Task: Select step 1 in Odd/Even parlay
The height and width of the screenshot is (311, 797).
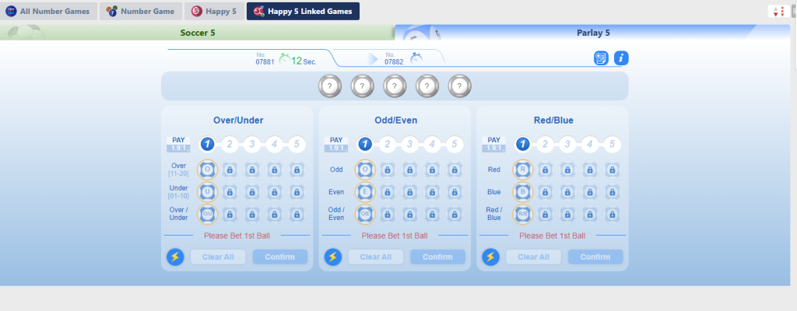Action: (x=365, y=145)
